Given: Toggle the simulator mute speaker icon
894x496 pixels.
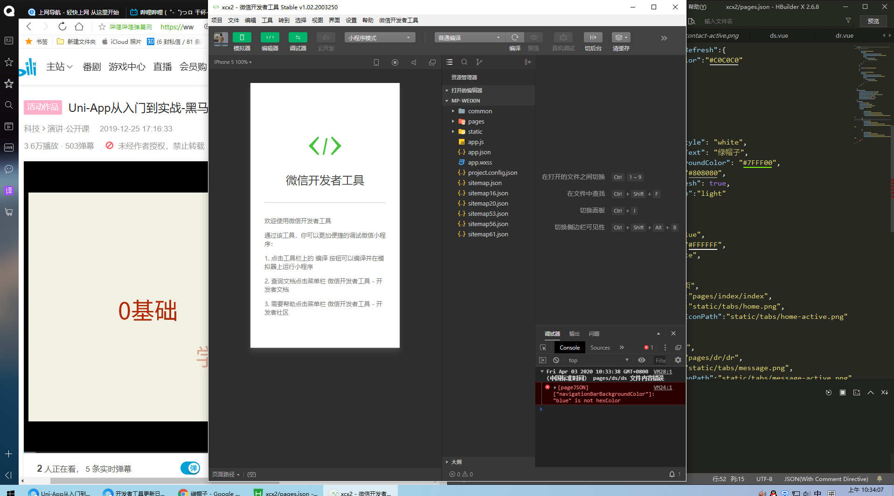Looking at the screenshot, I should (x=414, y=62).
